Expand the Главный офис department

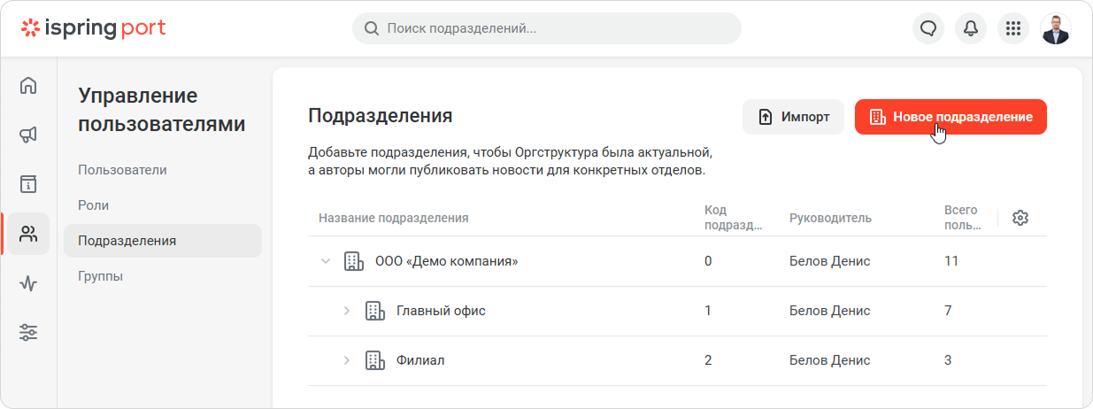pyautogui.click(x=347, y=311)
